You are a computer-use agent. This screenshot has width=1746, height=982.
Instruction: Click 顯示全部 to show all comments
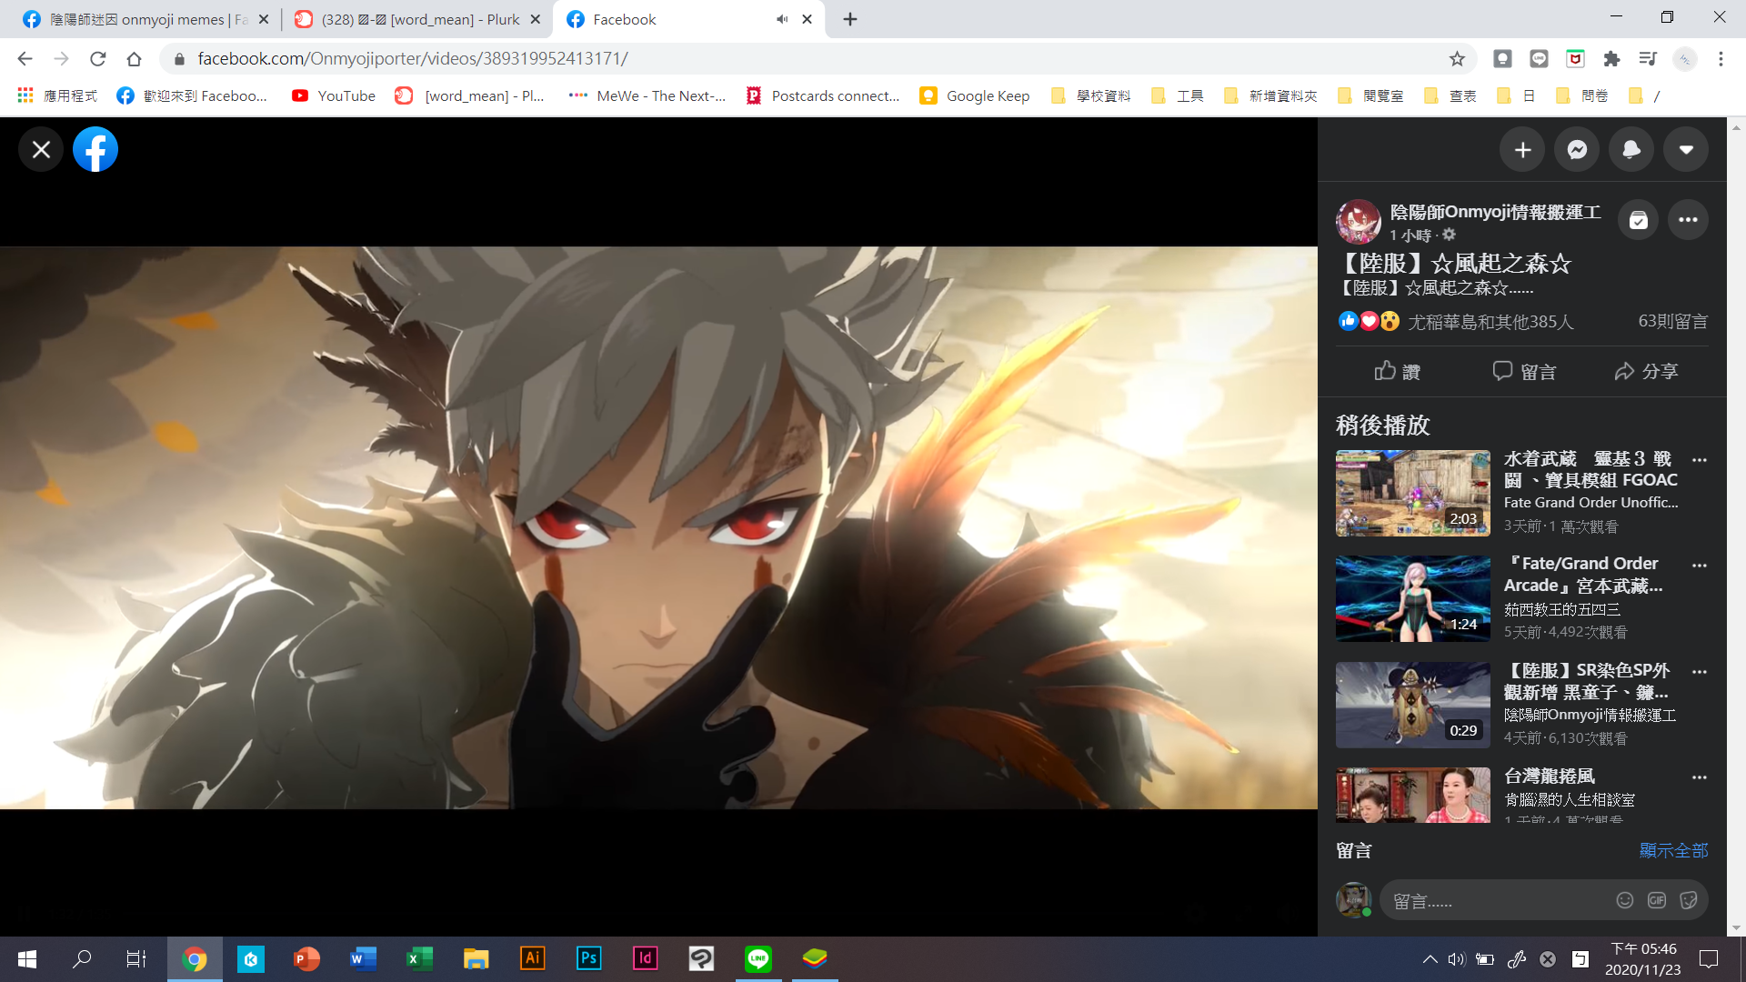[x=1674, y=850]
